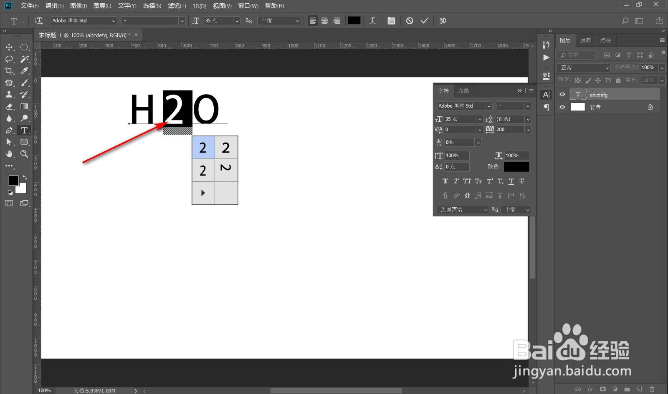Select the Gradient tool

click(x=24, y=106)
